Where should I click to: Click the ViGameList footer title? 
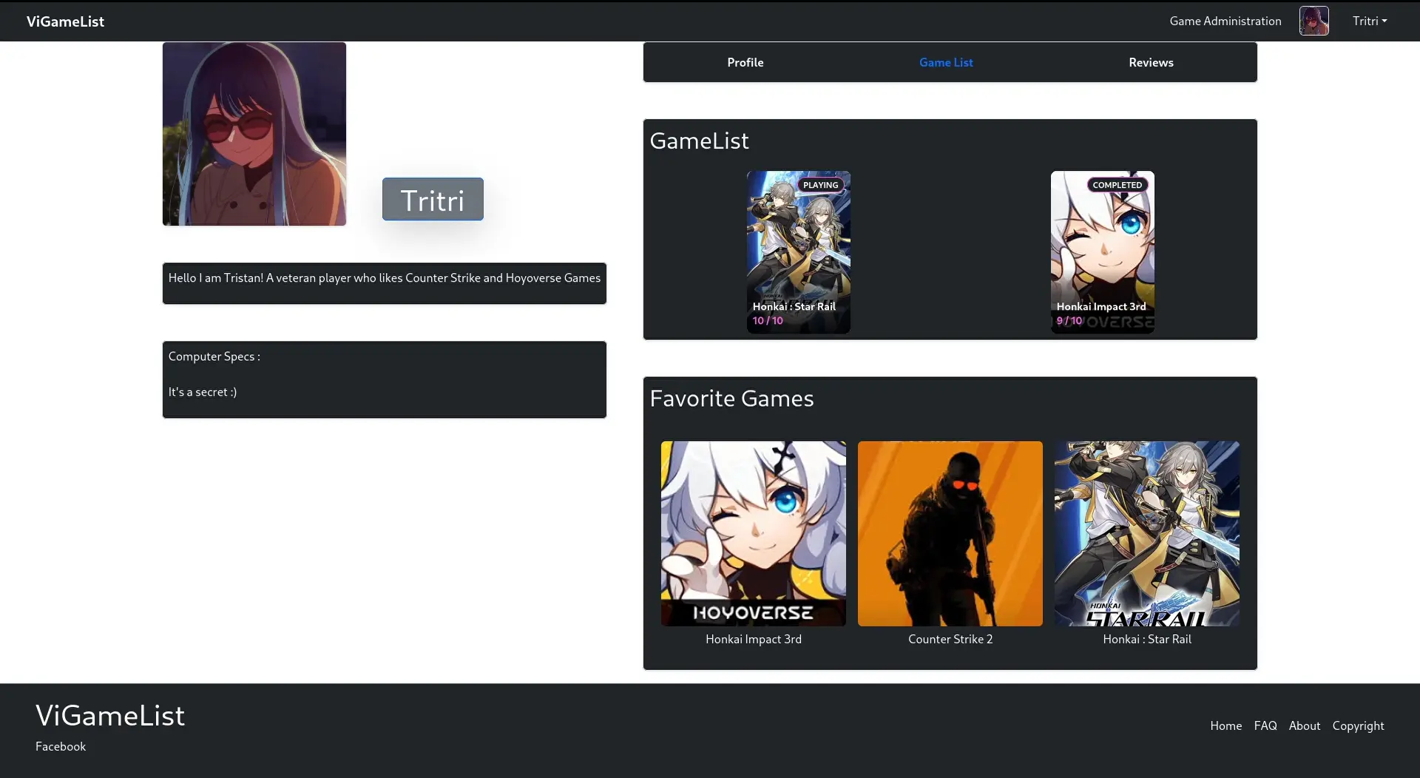pos(110,716)
